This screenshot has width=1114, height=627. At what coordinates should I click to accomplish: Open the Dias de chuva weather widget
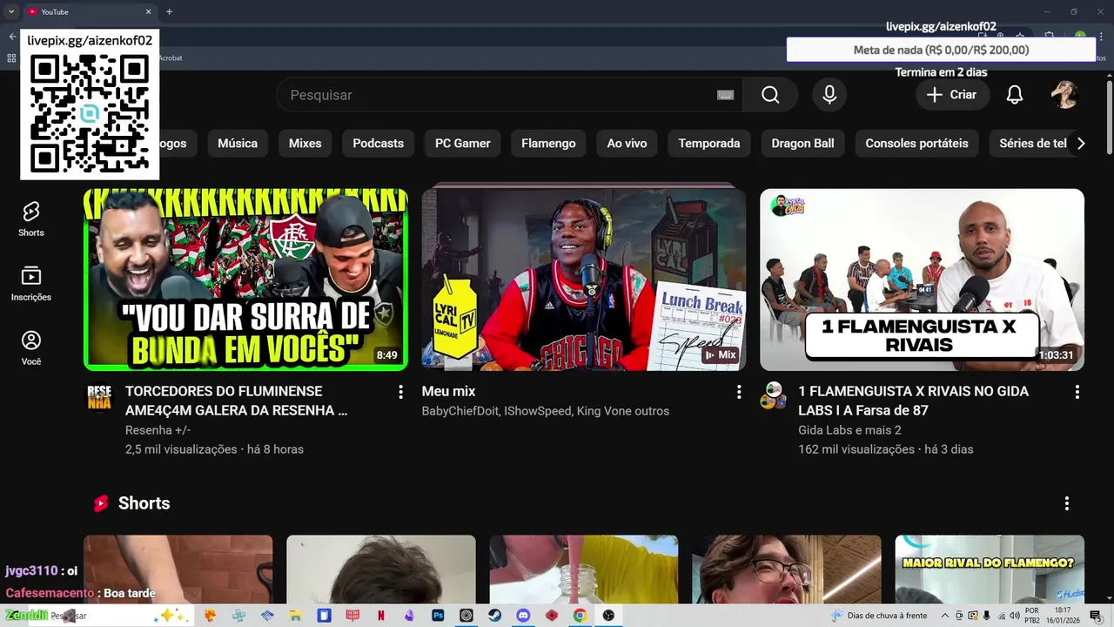click(x=879, y=616)
